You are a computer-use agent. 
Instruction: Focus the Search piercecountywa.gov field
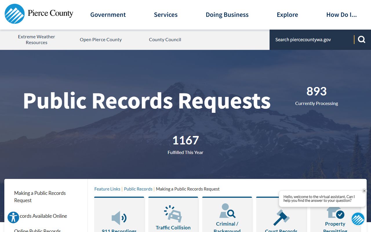(312, 40)
